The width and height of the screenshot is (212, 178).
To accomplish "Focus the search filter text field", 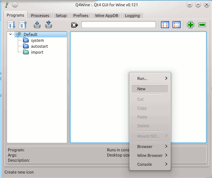I will point(118,24).
